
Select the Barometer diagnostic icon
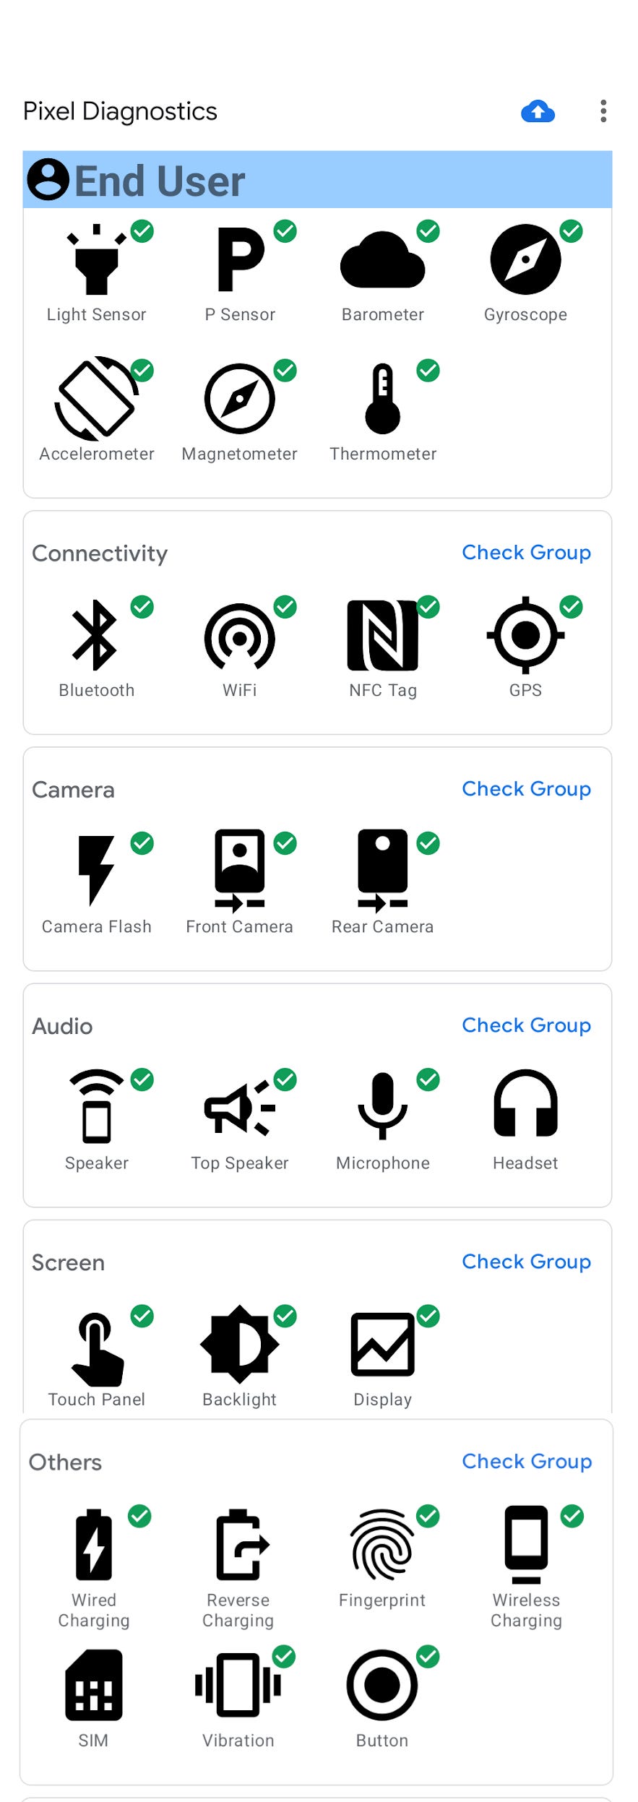pos(383,262)
